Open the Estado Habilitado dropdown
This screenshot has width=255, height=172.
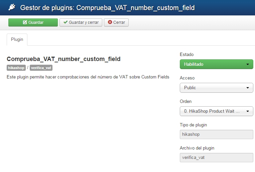tap(216, 64)
